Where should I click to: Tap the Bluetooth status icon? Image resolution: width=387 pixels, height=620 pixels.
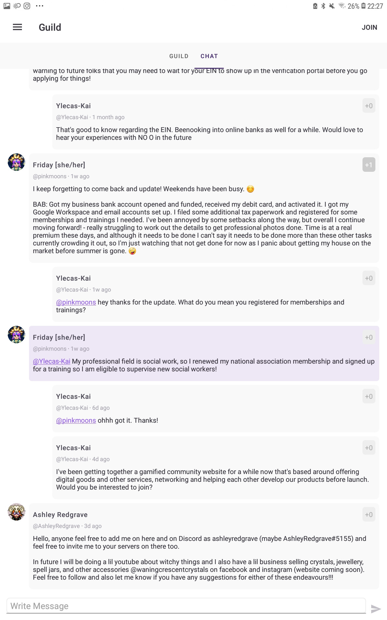323,6
